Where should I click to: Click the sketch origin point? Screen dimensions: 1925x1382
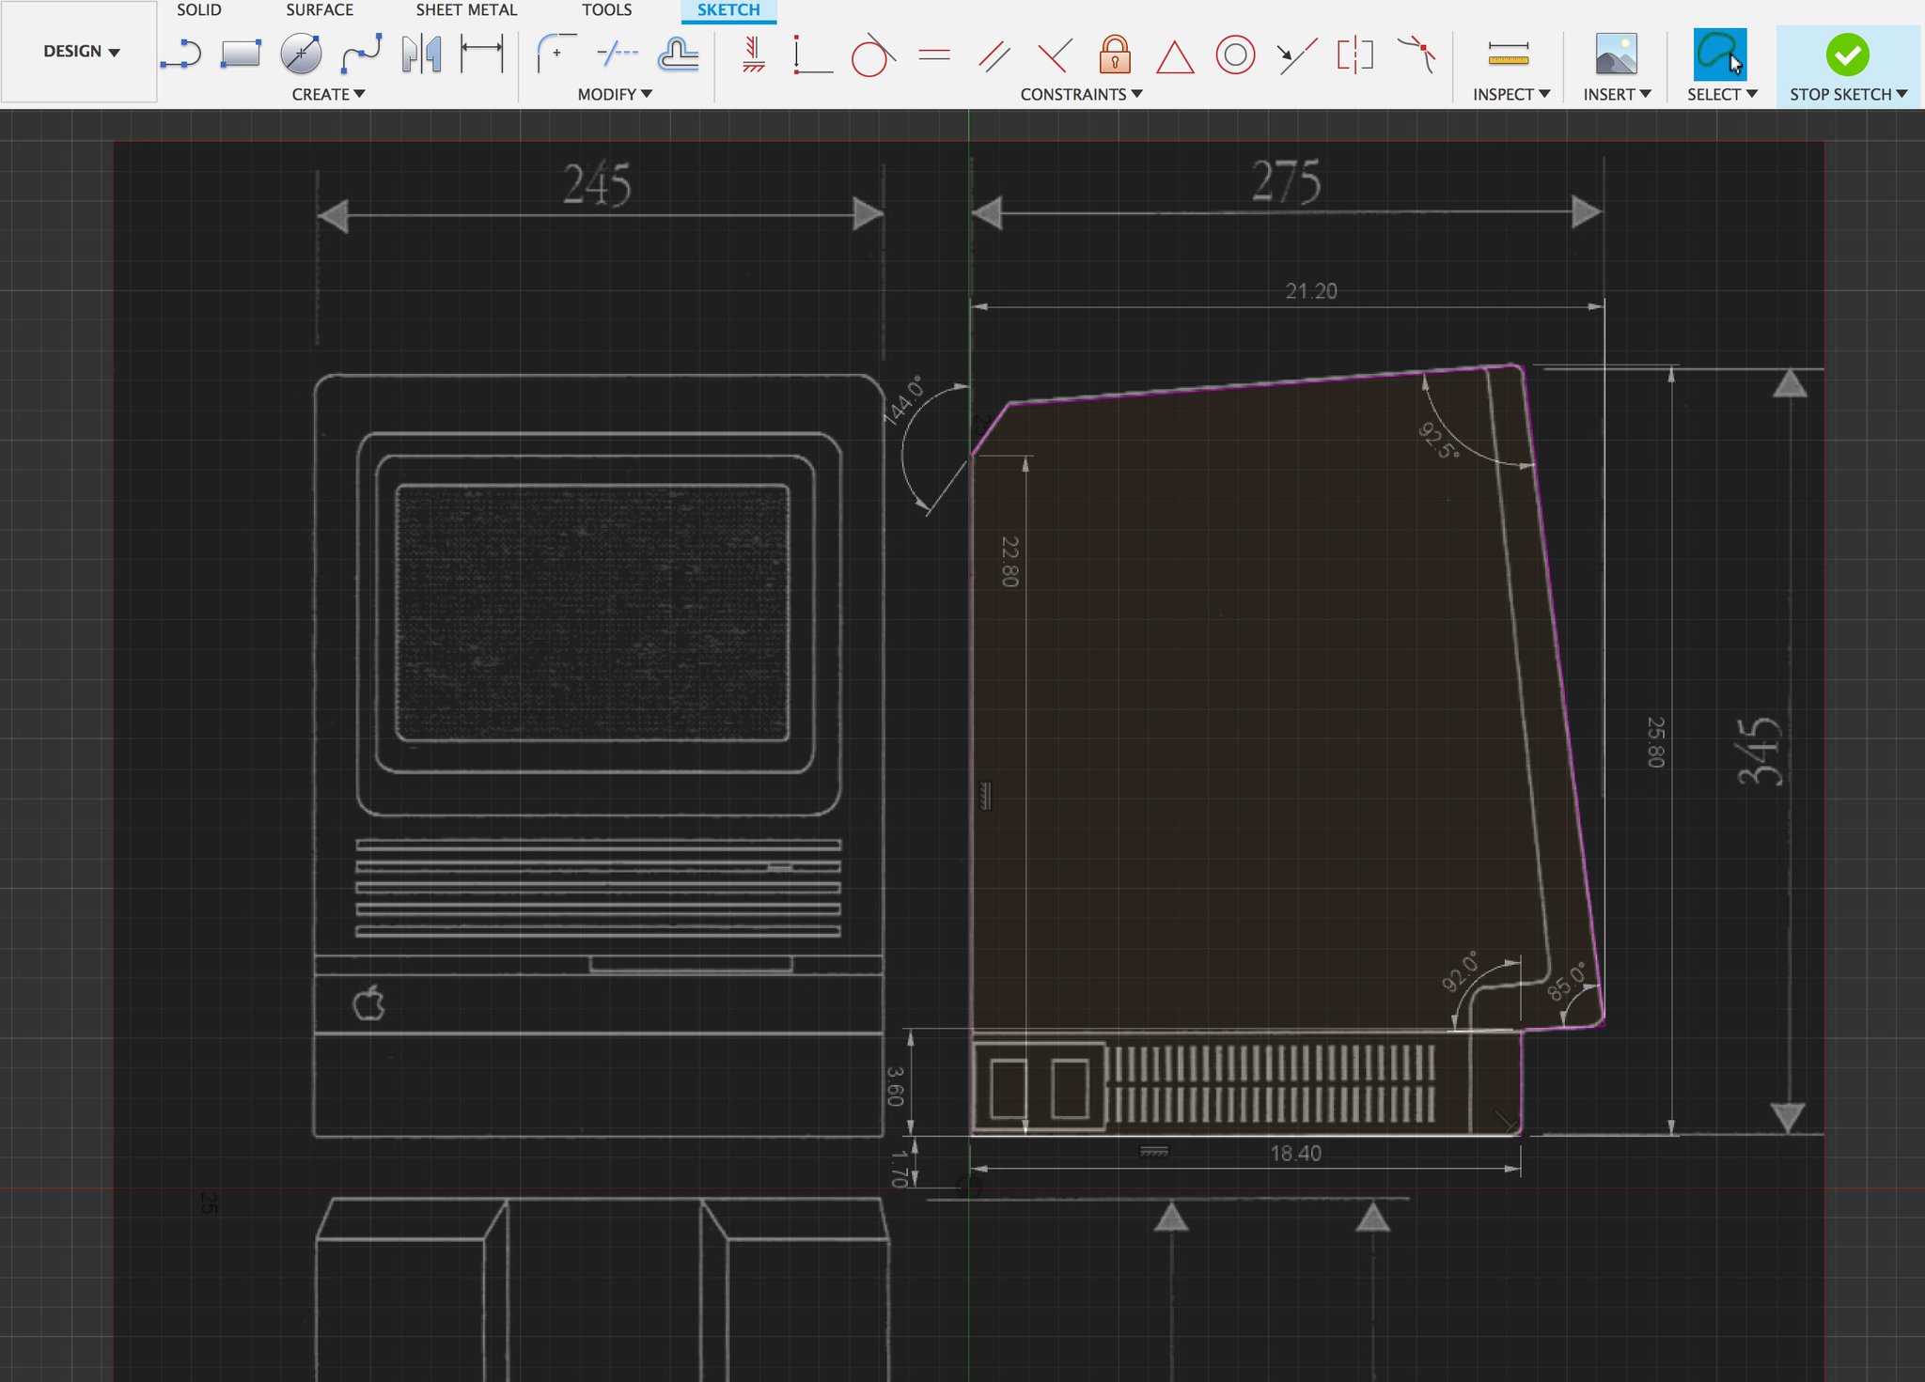click(x=969, y=1188)
